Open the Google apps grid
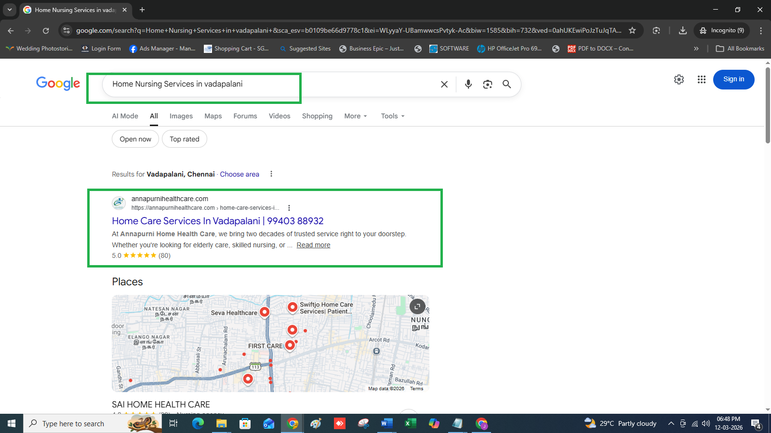771x433 pixels. click(702, 79)
